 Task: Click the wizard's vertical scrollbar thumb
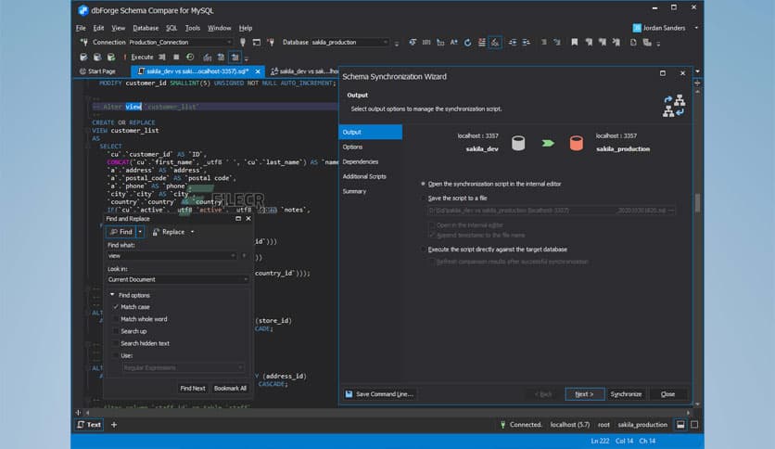pyautogui.click(x=697, y=203)
